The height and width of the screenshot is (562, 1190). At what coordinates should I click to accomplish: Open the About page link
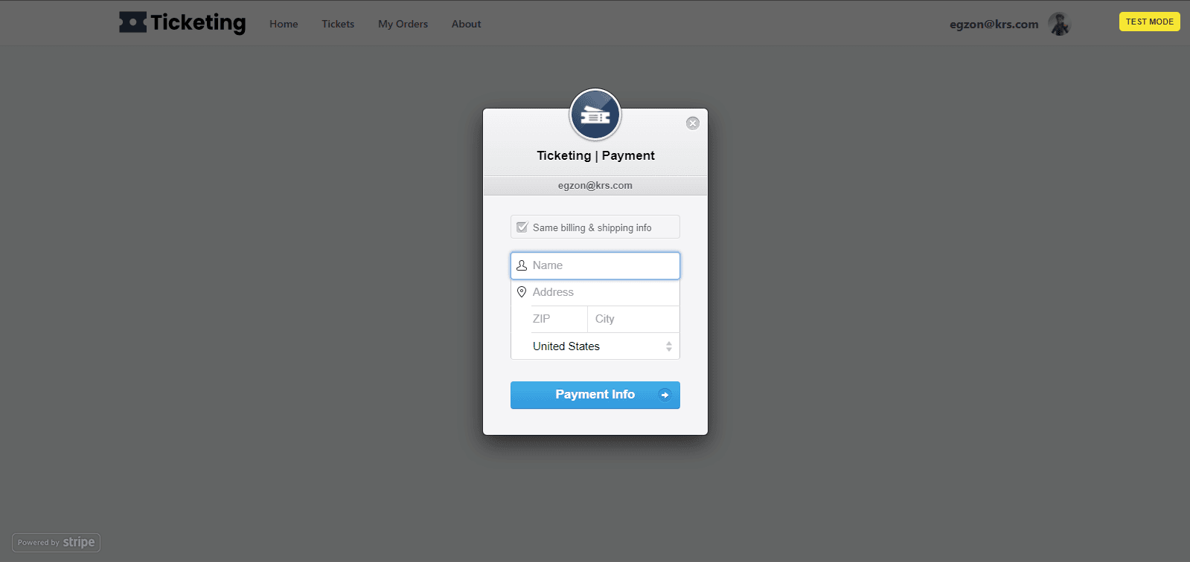pyautogui.click(x=466, y=24)
